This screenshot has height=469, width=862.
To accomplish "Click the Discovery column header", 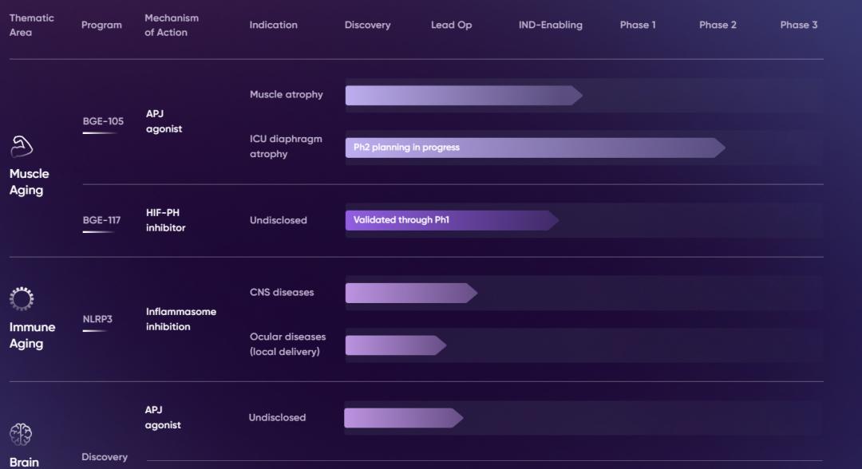I will (367, 25).
